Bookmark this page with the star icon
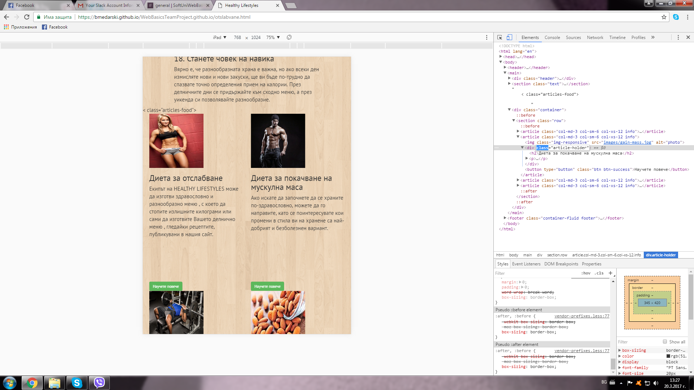Viewport: 694px width, 390px height. pyautogui.click(x=664, y=17)
